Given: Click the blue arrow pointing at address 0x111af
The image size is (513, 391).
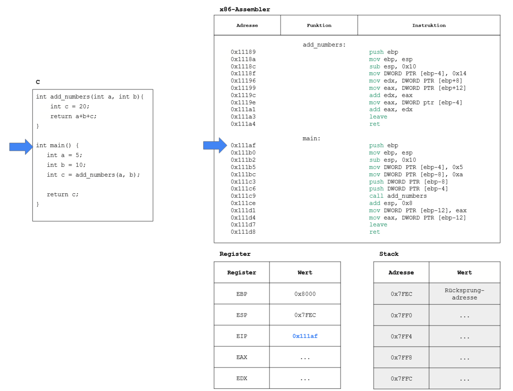Looking at the screenshot, I should tap(215, 146).
